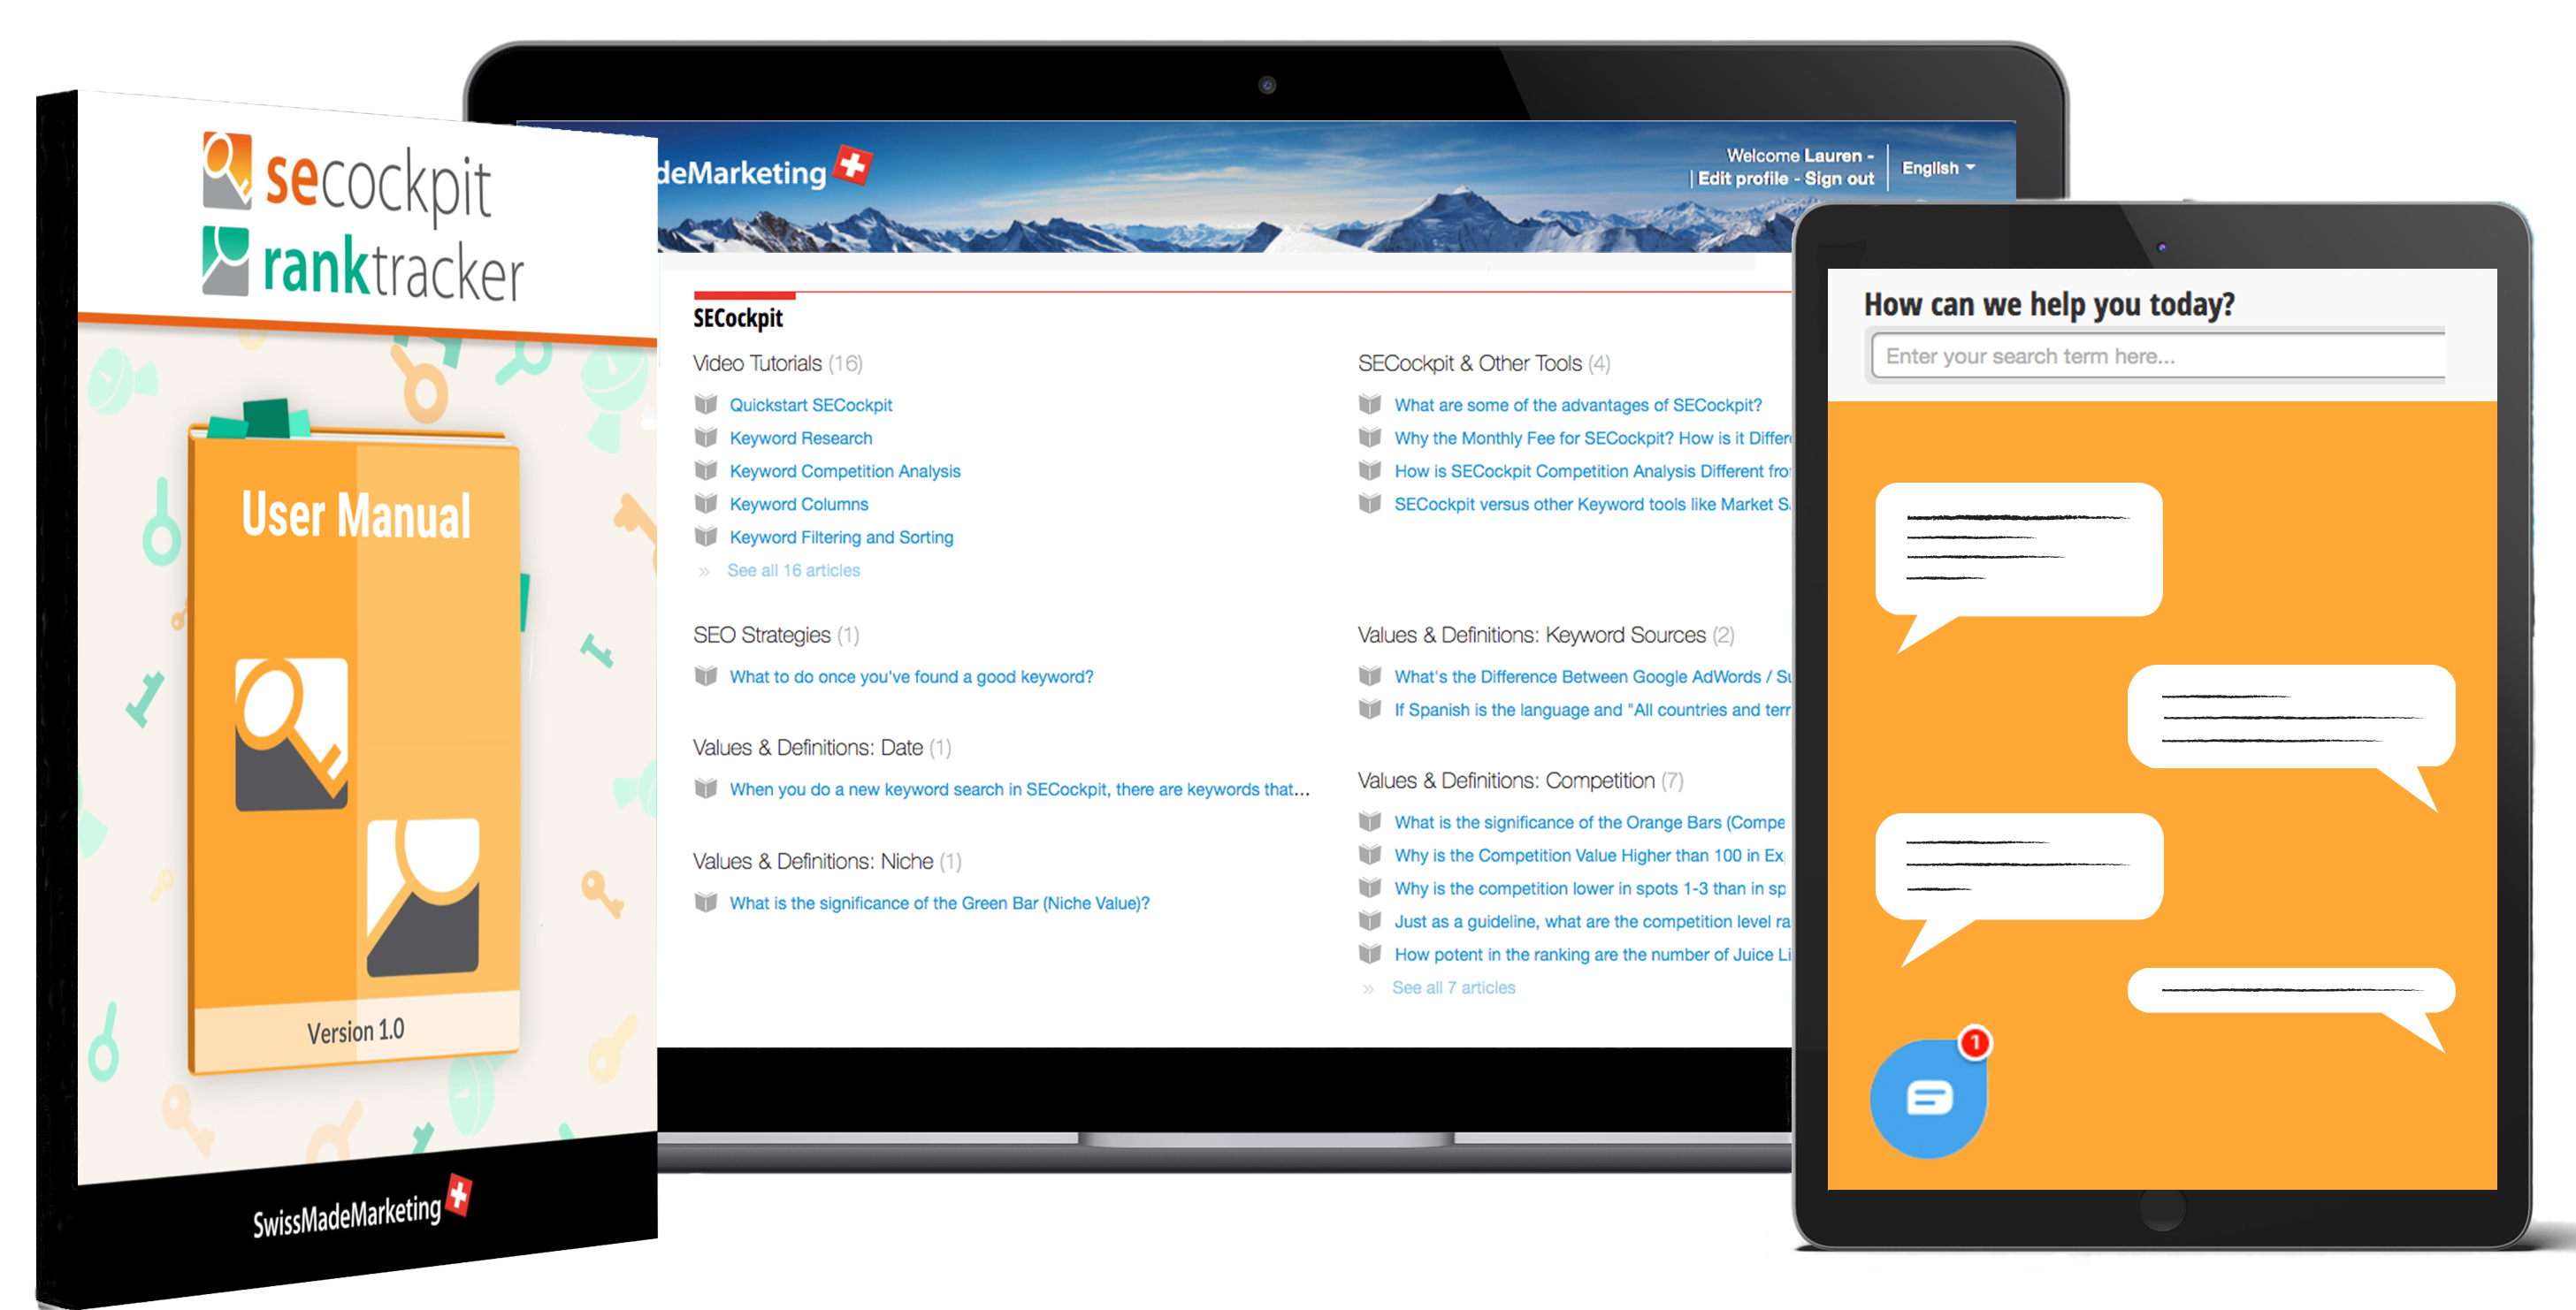Image resolution: width=2576 pixels, height=1310 pixels.
Task: Click What to do once you've found a good keyword
Action: click(x=912, y=675)
